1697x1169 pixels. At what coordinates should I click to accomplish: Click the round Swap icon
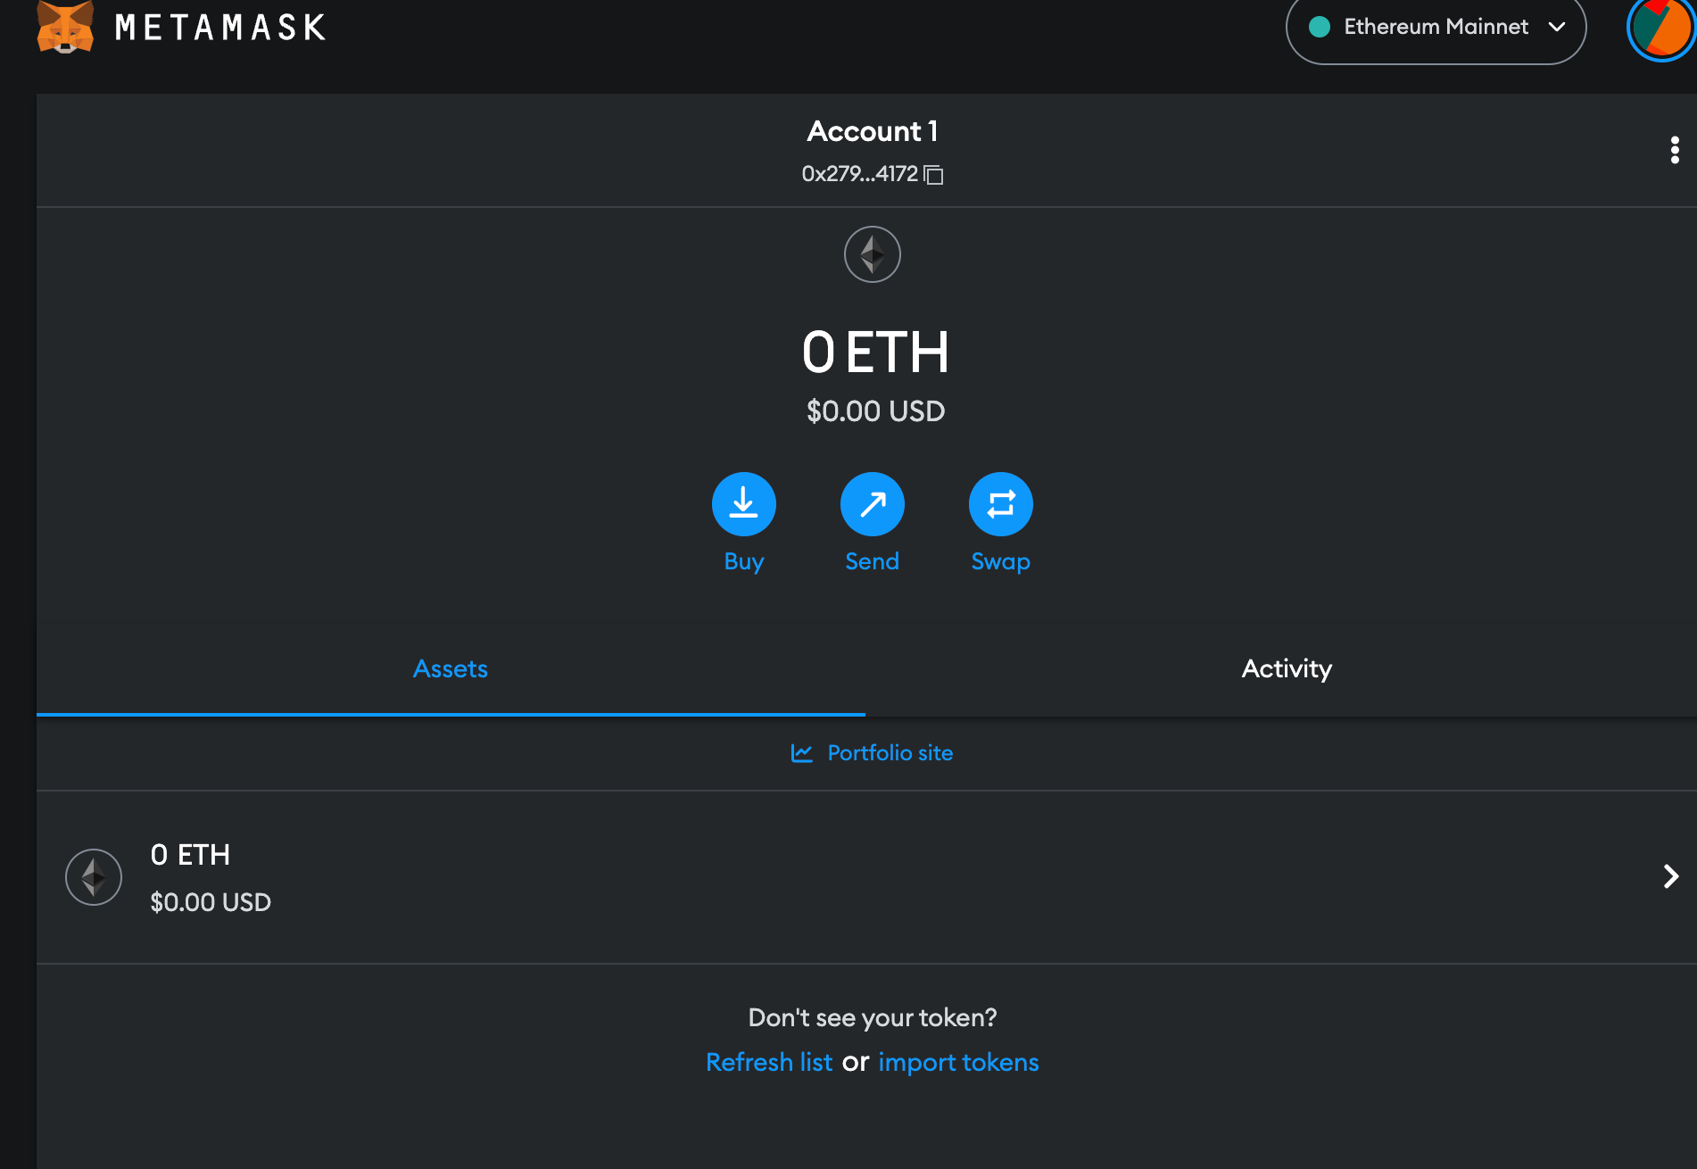point(1001,504)
